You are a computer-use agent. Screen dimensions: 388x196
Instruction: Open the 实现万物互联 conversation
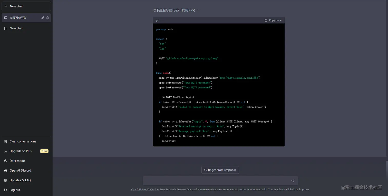click(x=26, y=18)
